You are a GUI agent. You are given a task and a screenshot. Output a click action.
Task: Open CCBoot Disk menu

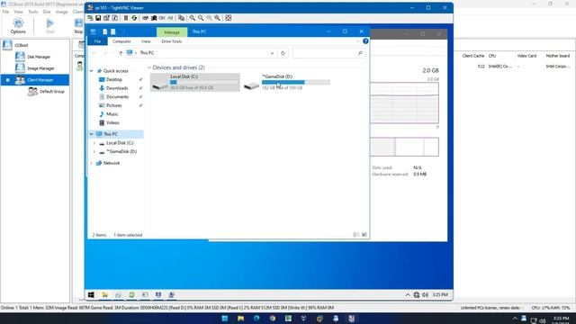47,12
